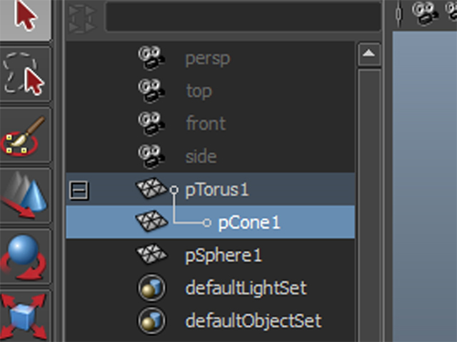The width and height of the screenshot is (457, 342).
Task: Select the side camera entry
Action: click(x=200, y=157)
